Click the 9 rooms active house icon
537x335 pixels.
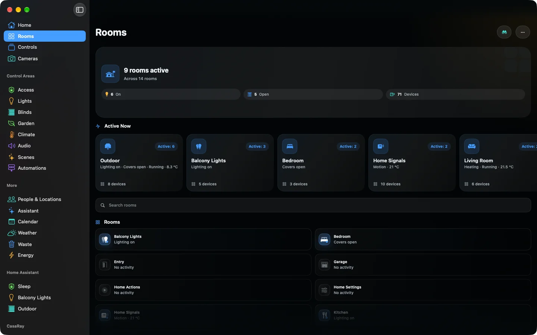[x=110, y=74]
